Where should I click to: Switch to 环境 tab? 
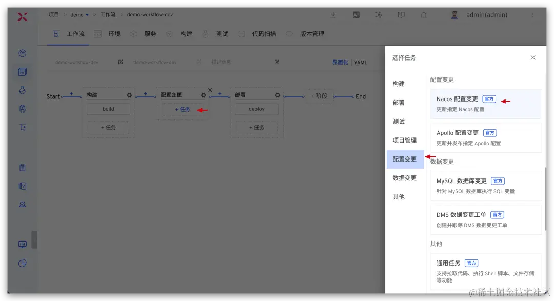pyautogui.click(x=107, y=34)
